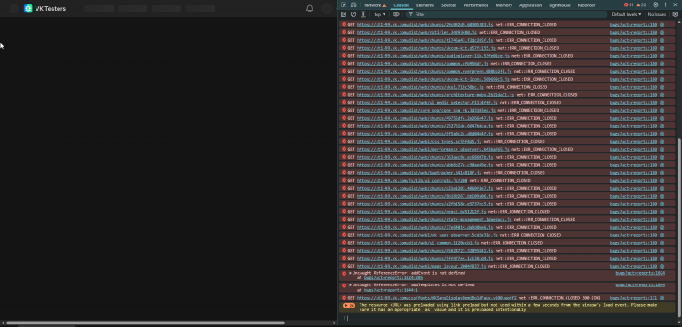
Task: Show the console sidebar icon
Action: pyautogui.click(x=344, y=14)
